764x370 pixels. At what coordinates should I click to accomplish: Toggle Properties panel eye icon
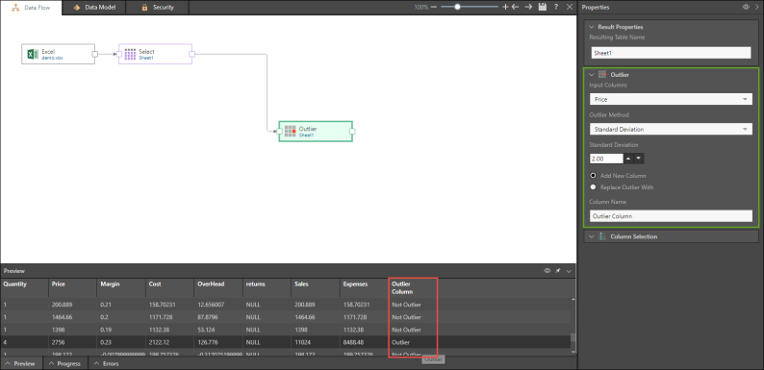pyautogui.click(x=746, y=7)
